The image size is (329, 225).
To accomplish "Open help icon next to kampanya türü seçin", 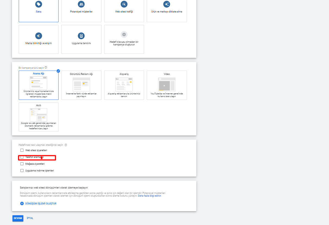I will [x=46, y=67].
